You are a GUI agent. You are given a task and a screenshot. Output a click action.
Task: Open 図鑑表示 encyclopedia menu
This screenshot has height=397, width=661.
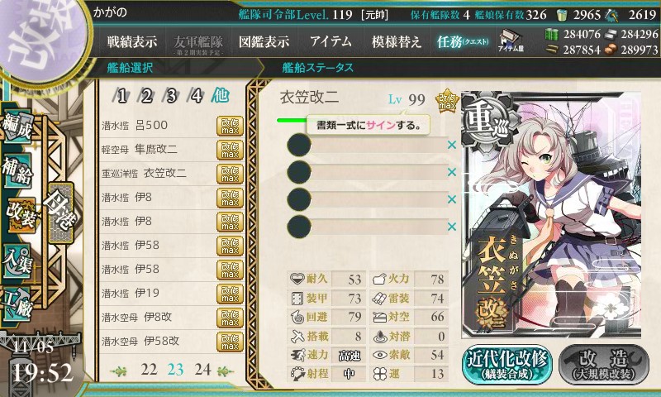coord(264,41)
